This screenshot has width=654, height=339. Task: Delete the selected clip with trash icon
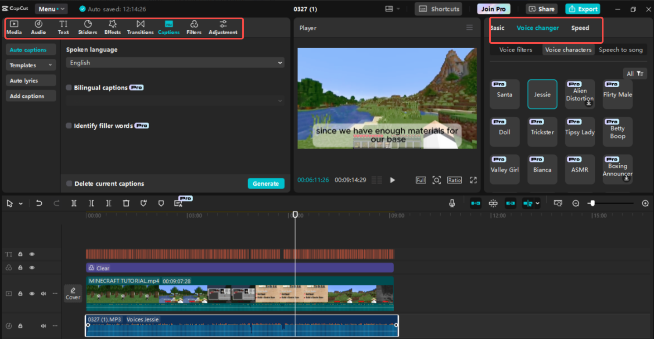(126, 203)
